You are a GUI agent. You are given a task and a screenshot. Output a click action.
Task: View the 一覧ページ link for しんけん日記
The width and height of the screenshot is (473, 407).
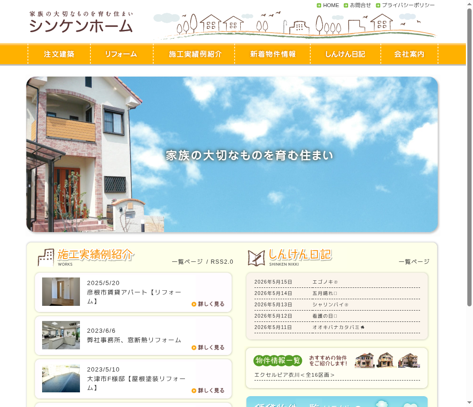click(x=414, y=262)
